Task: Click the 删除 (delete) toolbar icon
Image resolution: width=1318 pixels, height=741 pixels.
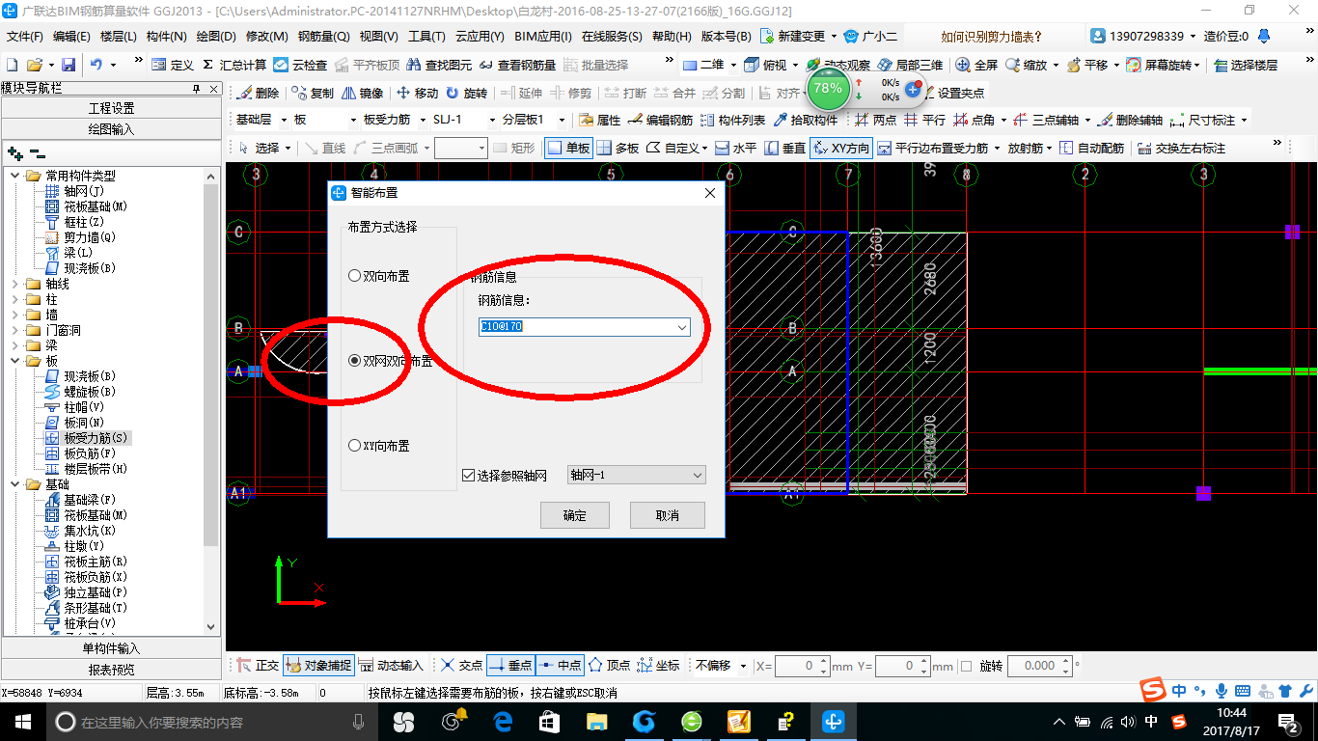Action: pos(258,94)
